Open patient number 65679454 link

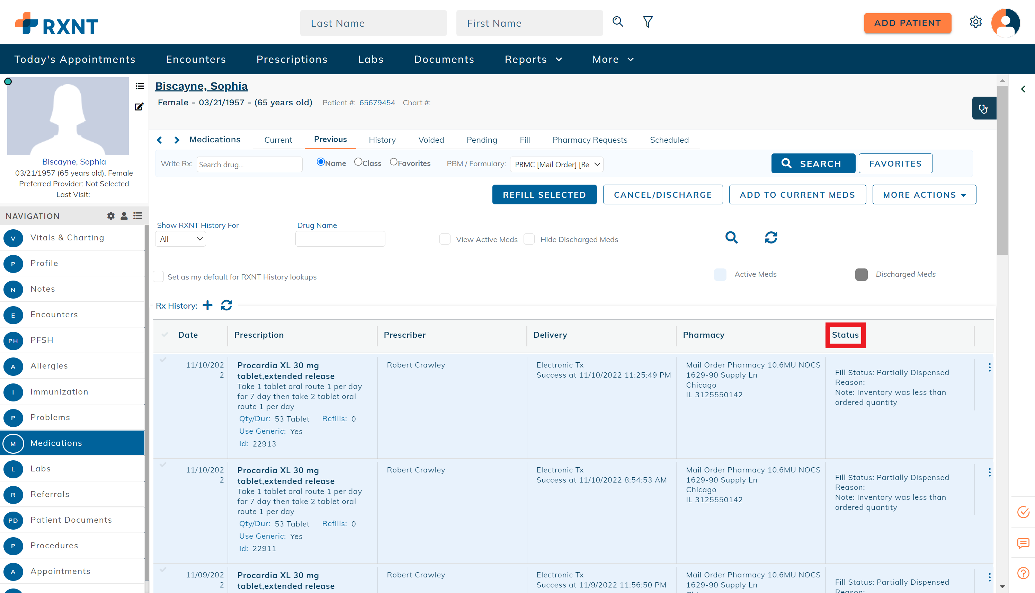pos(377,103)
